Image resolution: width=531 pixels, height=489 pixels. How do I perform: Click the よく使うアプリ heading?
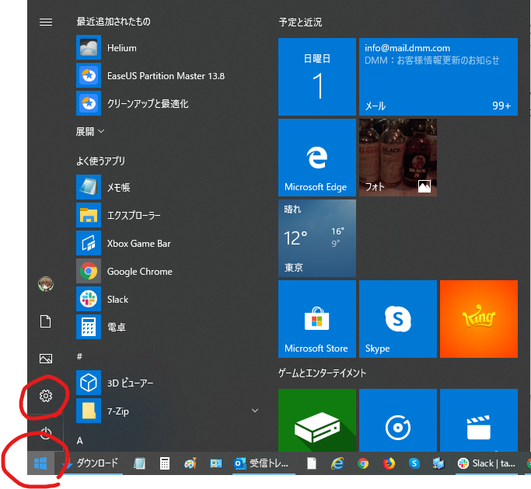(100, 161)
